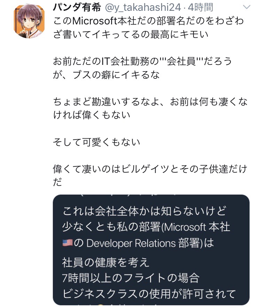Tap quoted line 少なくとも私の部署
261x308 pixels.
coord(146,227)
